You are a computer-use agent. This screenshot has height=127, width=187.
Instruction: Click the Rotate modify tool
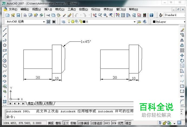(x=182, y=61)
